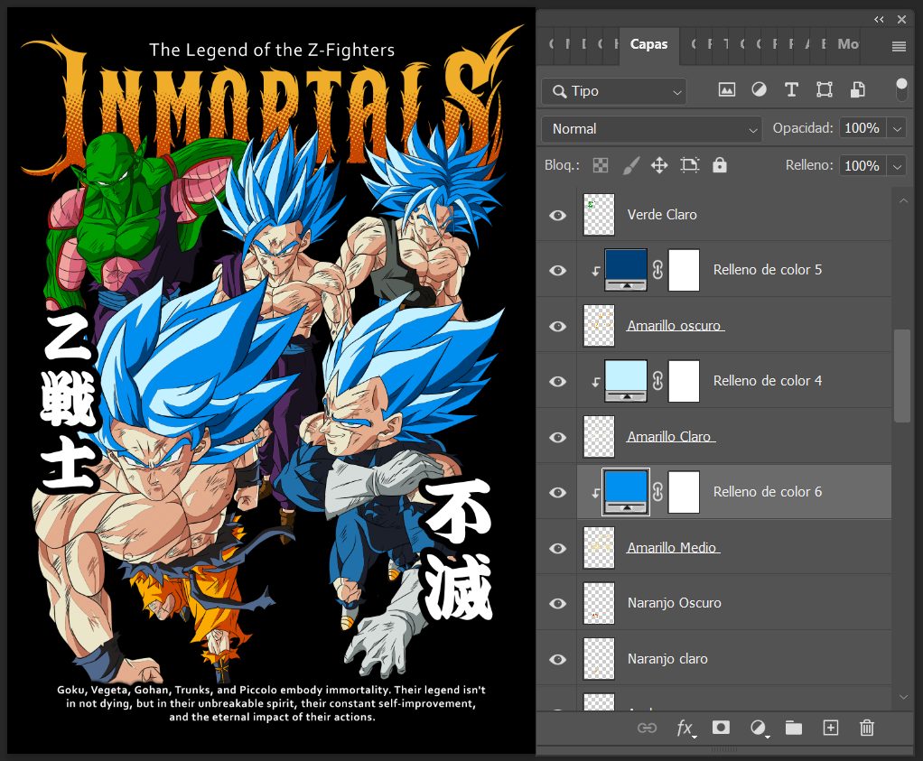Hide the Relleno de color 5 layer
This screenshot has width=923, height=761.
coord(557,271)
